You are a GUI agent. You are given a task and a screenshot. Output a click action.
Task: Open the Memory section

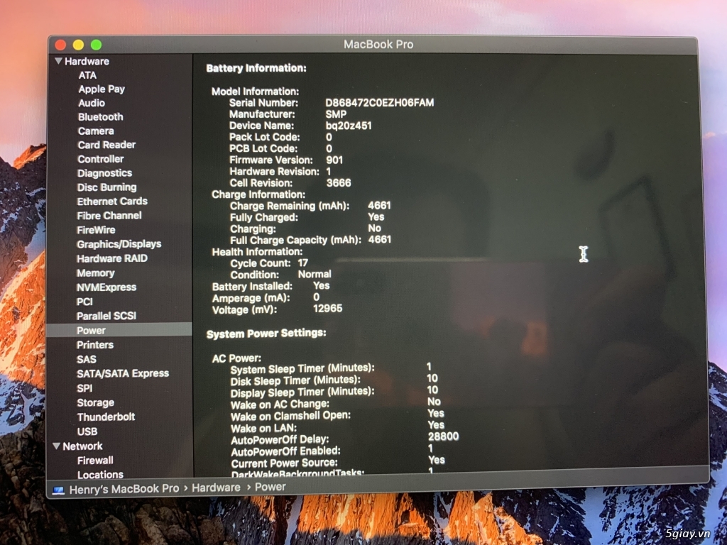[x=96, y=273]
